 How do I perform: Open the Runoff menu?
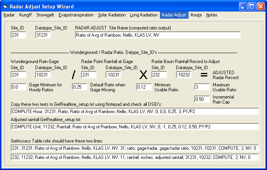point(25,15)
